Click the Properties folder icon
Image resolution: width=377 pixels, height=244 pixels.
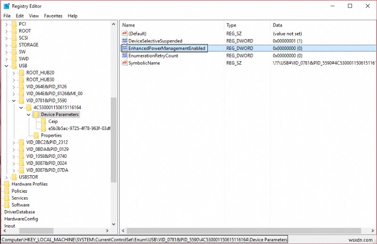[x=36, y=135]
